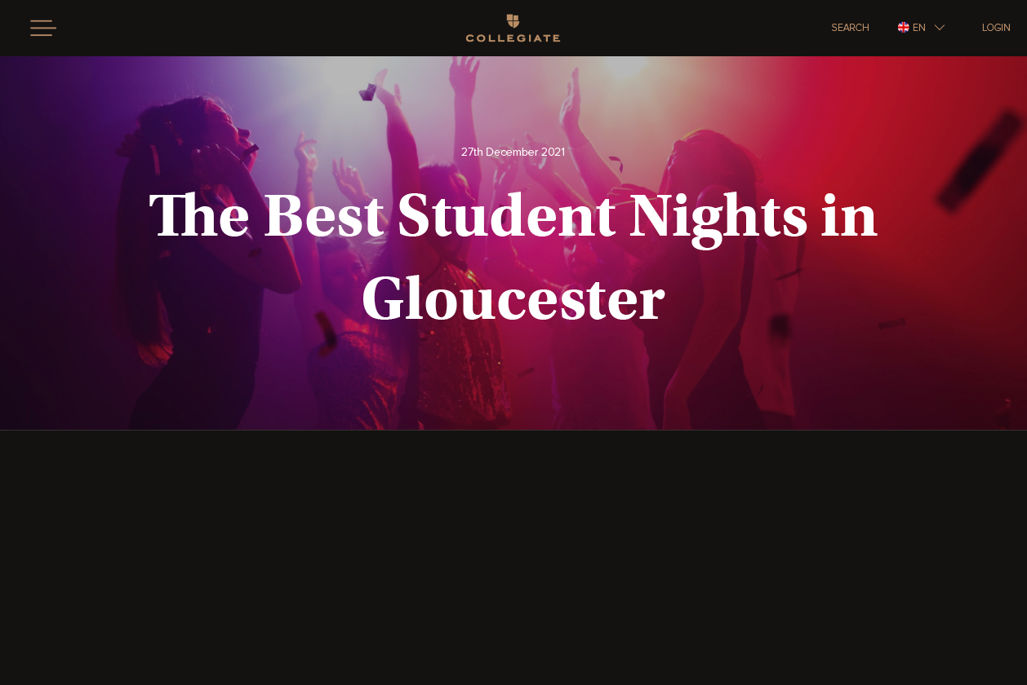Click empty header space left of SEARCH
Viewport: 1027px width, 685px height.
(694, 28)
